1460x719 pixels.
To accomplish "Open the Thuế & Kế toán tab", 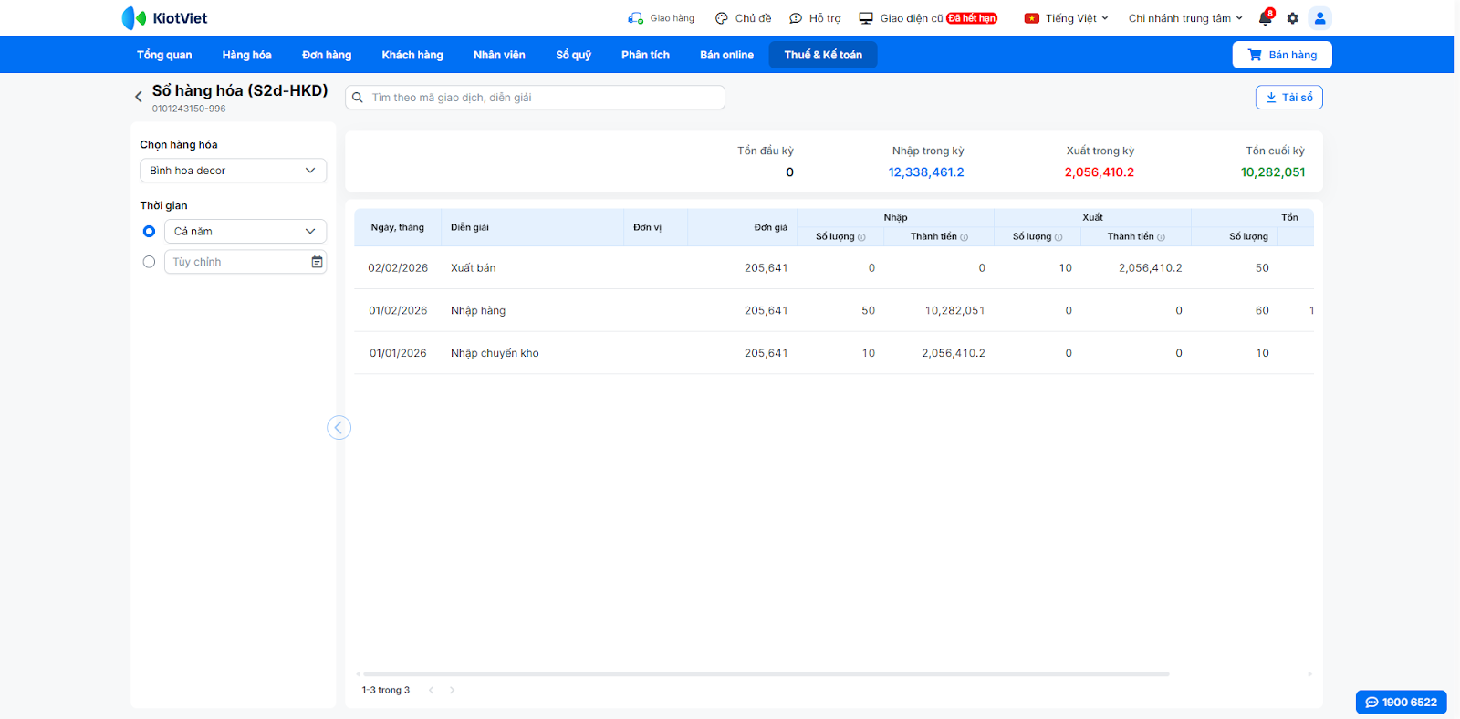I will (822, 55).
